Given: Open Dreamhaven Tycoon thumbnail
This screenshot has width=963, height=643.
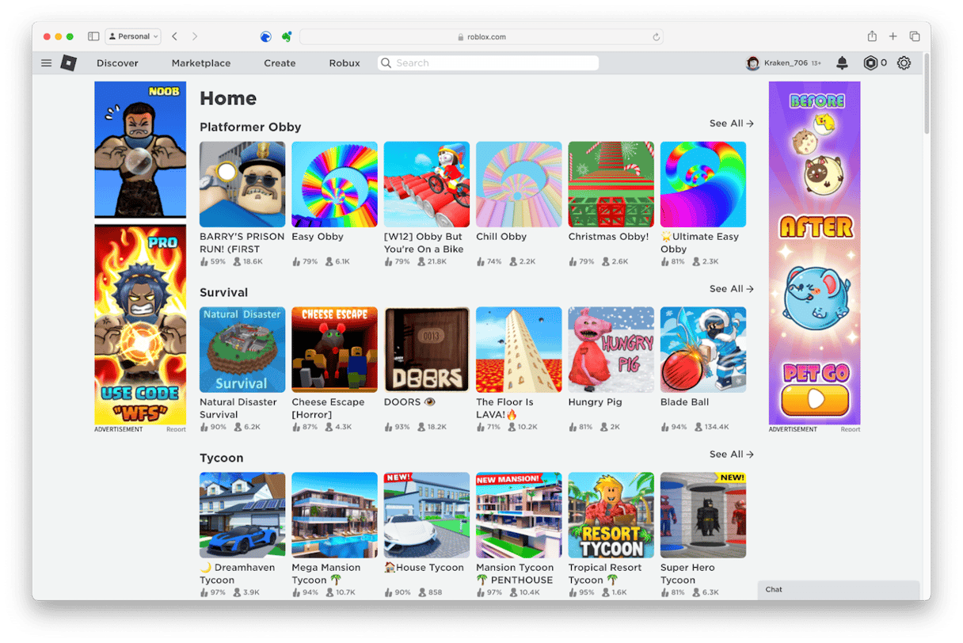Looking at the screenshot, I should point(242,516).
